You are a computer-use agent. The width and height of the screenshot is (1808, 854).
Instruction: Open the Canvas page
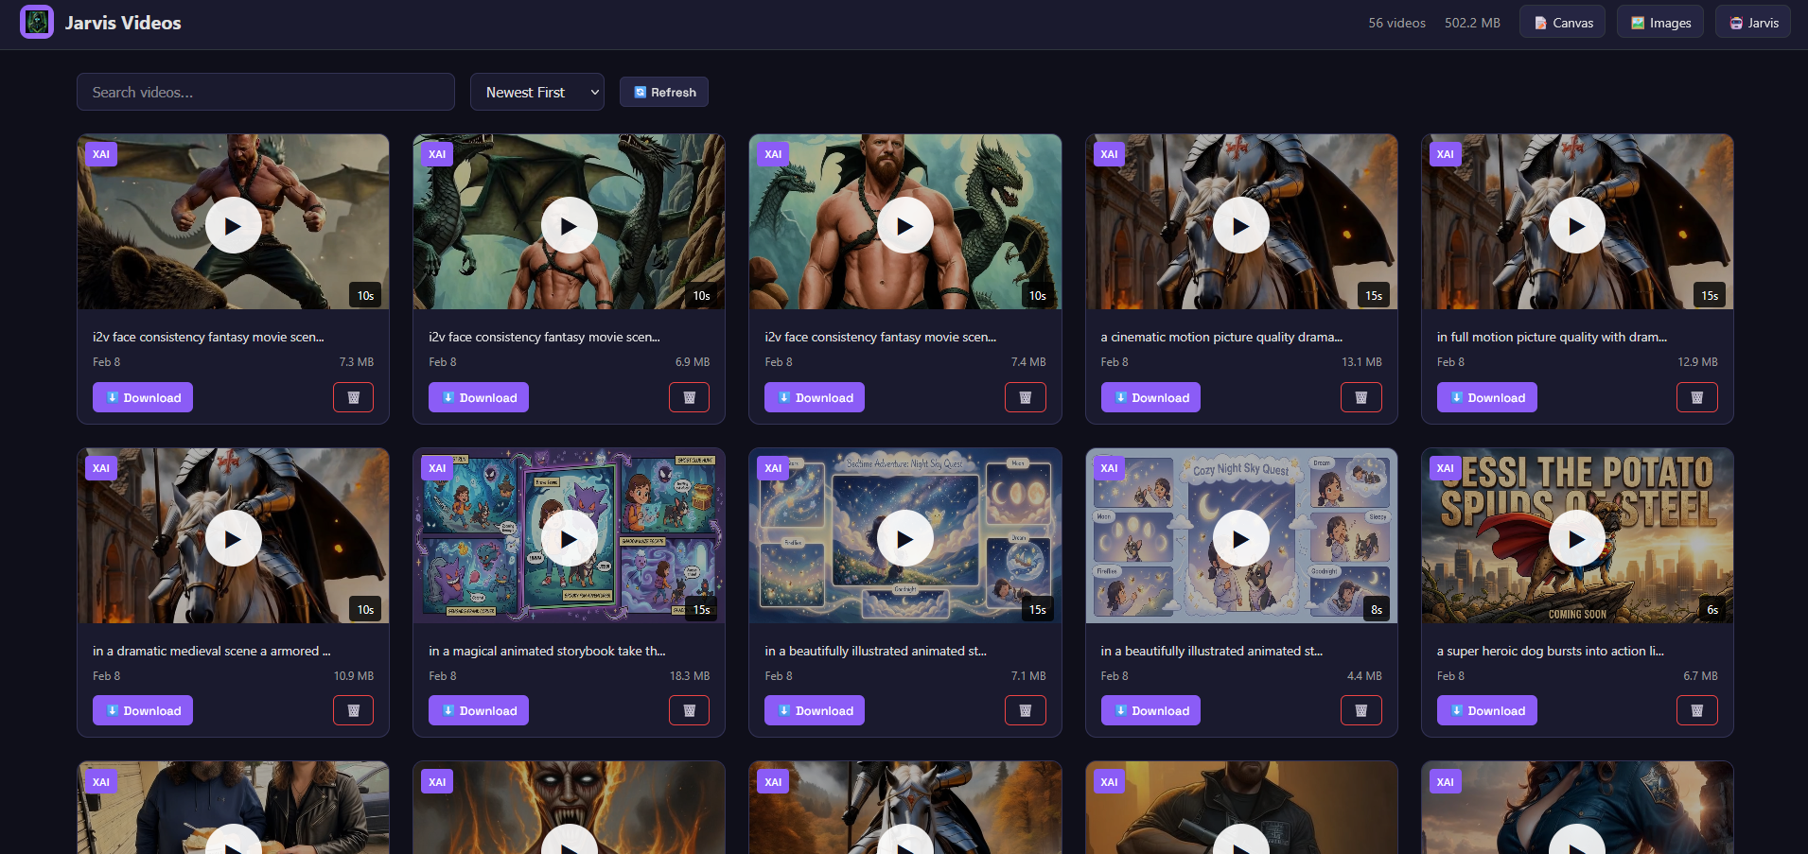tap(1562, 22)
